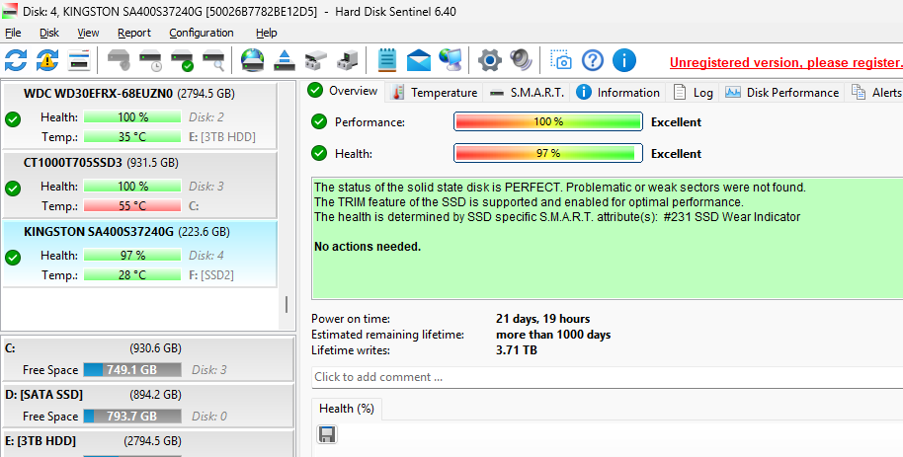Click the disk with magnifier icon
Screen dimensions: 903x457
click(213, 60)
